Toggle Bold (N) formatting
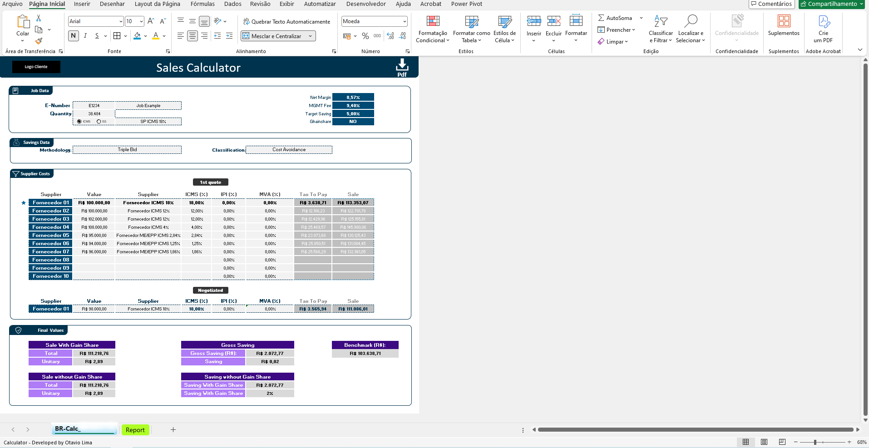 coord(74,36)
